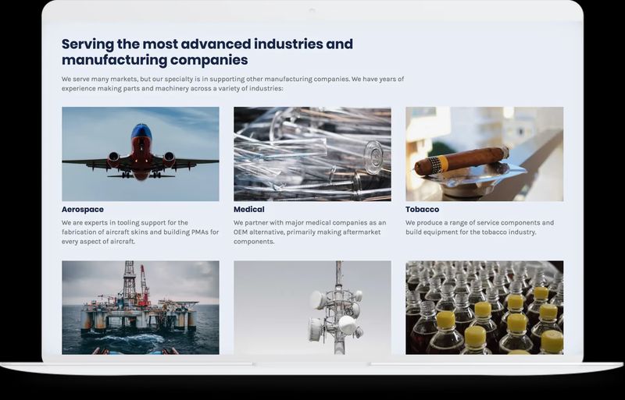Screen dimensions: 625x400
Task: Click the 'We serve many markets' intro paragraph
Action: (x=233, y=83)
